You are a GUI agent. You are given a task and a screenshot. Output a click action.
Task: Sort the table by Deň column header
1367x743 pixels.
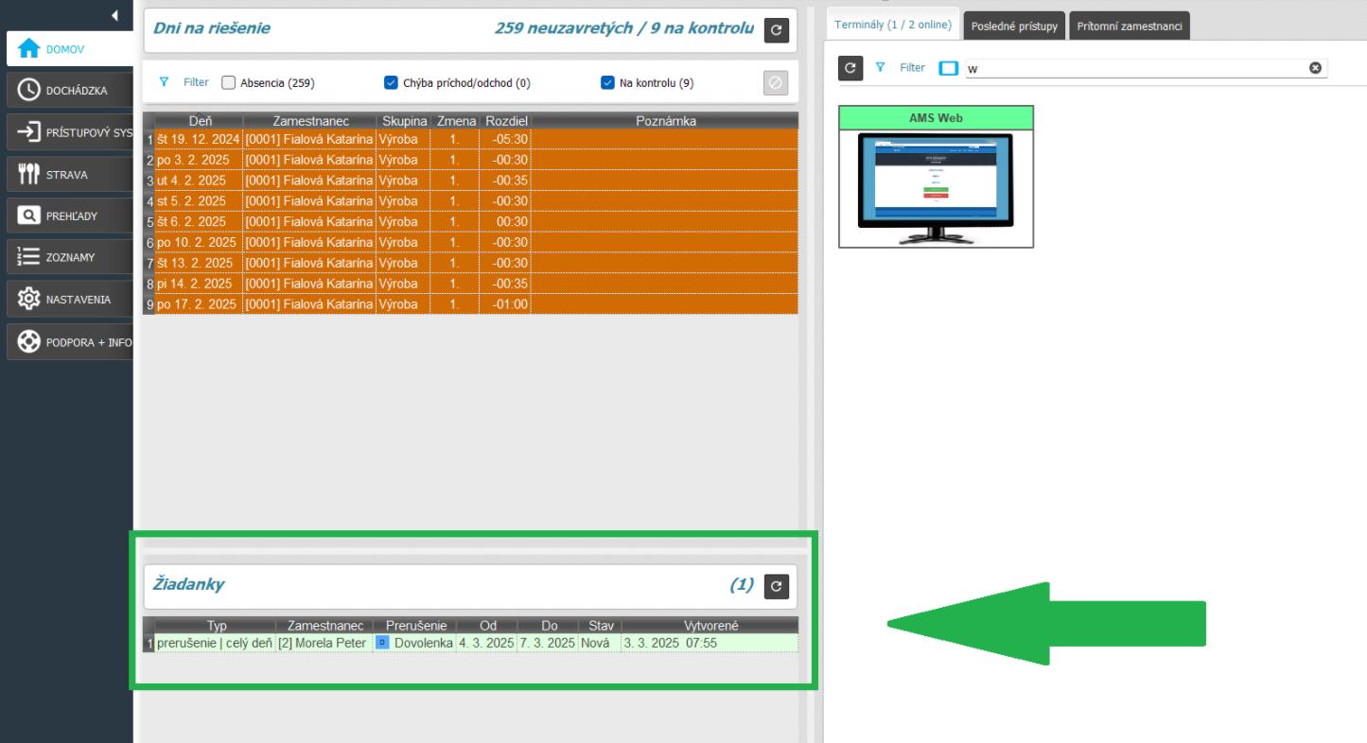pos(200,121)
